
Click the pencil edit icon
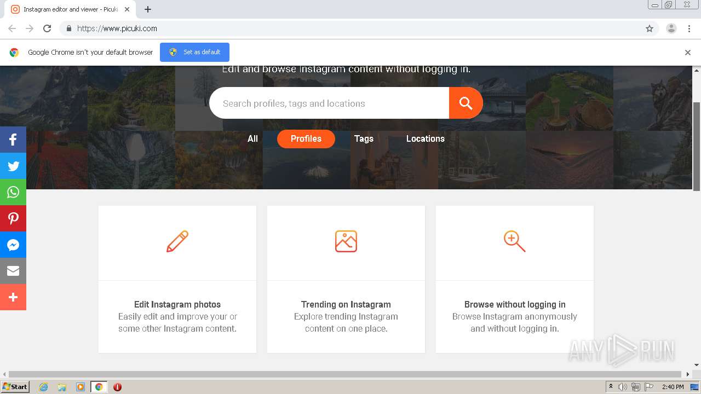pyautogui.click(x=177, y=241)
